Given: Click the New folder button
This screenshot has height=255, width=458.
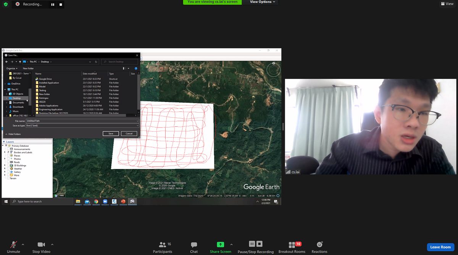Looking at the screenshot, I should 28,69.
